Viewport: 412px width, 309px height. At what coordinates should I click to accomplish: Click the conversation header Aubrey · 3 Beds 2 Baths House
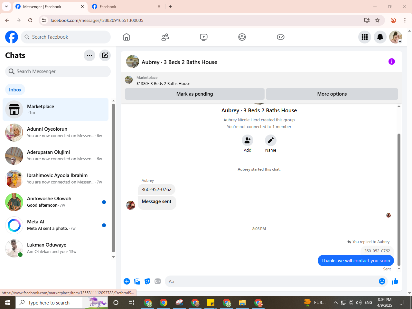(x=179, y=62)
